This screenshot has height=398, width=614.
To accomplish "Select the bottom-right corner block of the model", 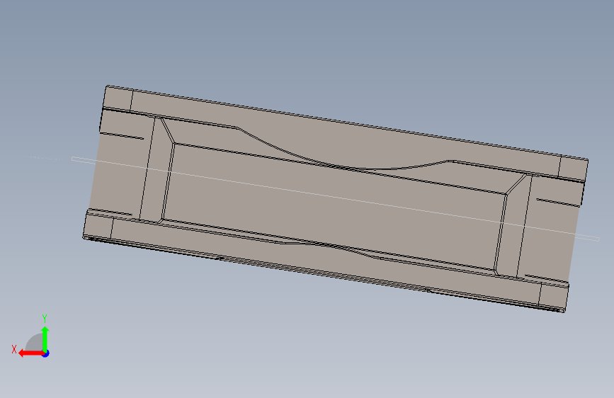I will point(553,297).
